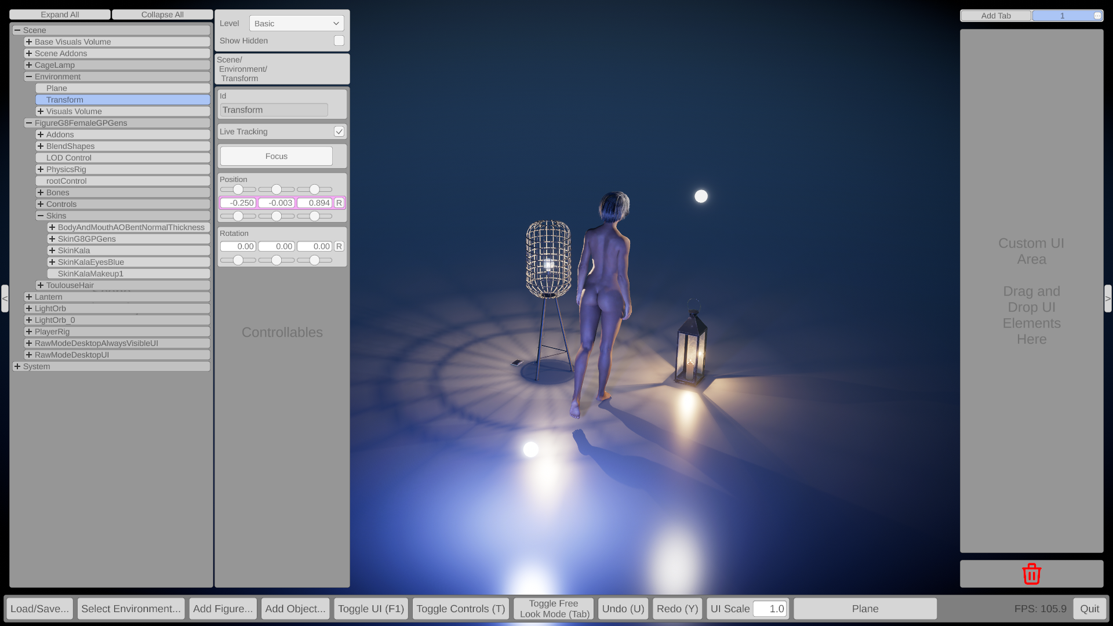The image size is (1113, 626).
Task: Click the Id text field showing Transform
Action: [272, 110]
